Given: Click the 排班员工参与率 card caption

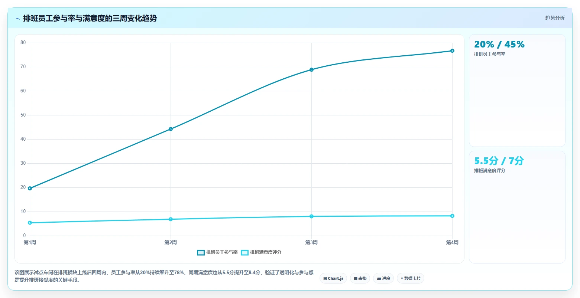Looking at the screenshot, I should point(490,54).
